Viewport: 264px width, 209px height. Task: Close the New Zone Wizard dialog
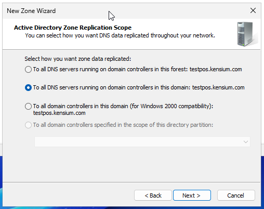[253, 10]
